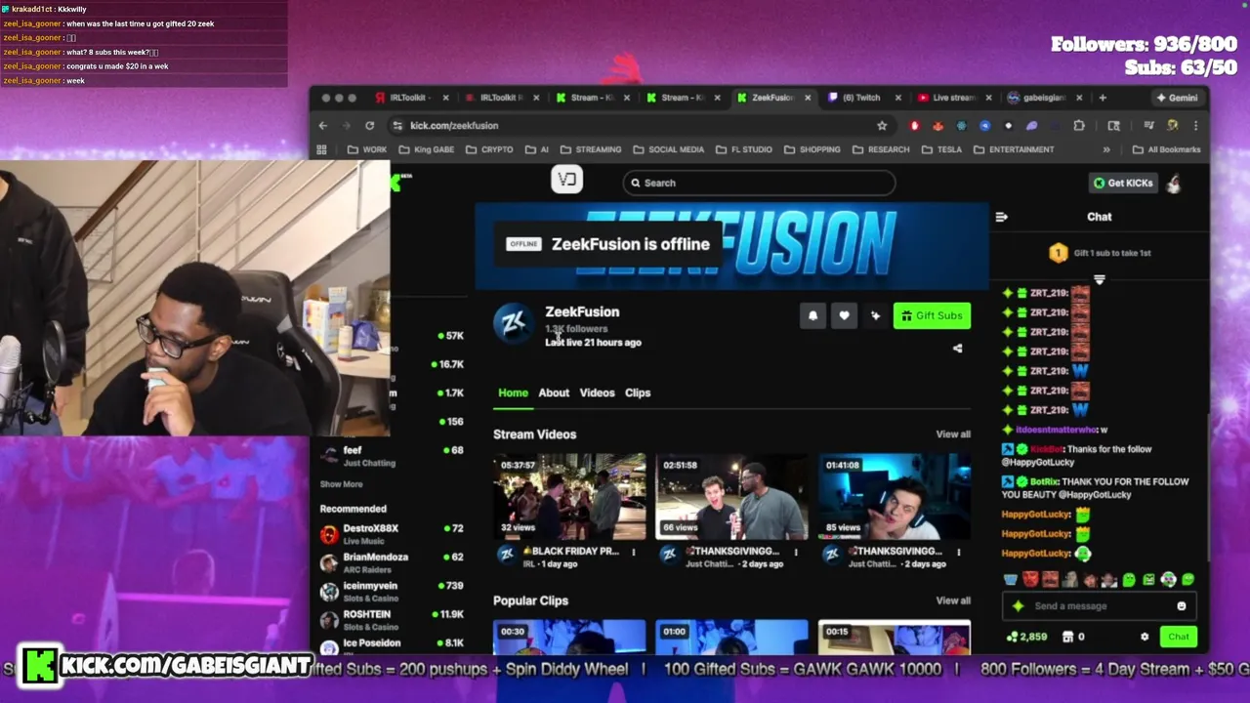Open the browser extensions puzzle icon
This screenshot has width=1250, height=703.
[1079, 125]
